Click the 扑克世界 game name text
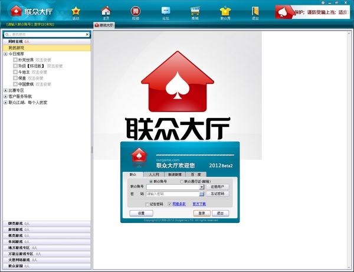This screenshot has width=354, height=272. coord(26,60)
